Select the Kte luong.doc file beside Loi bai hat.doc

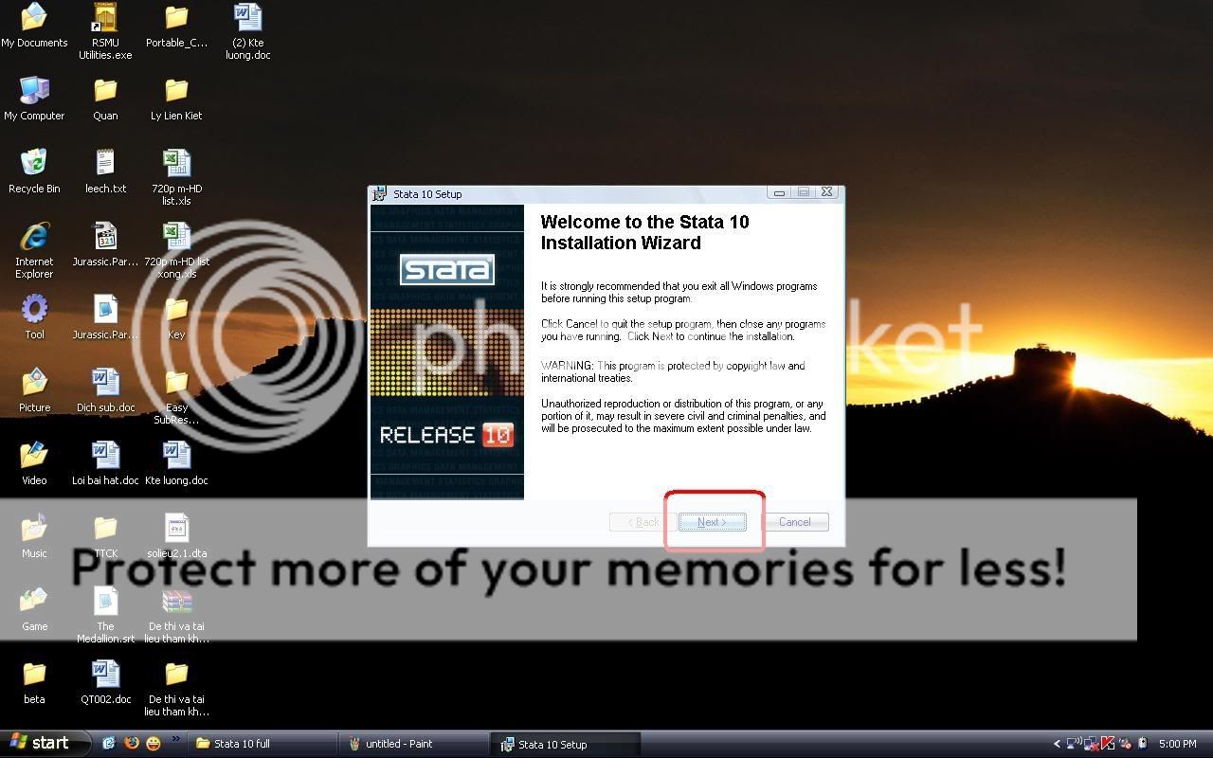pyautogui.click(x=176, y=463)
